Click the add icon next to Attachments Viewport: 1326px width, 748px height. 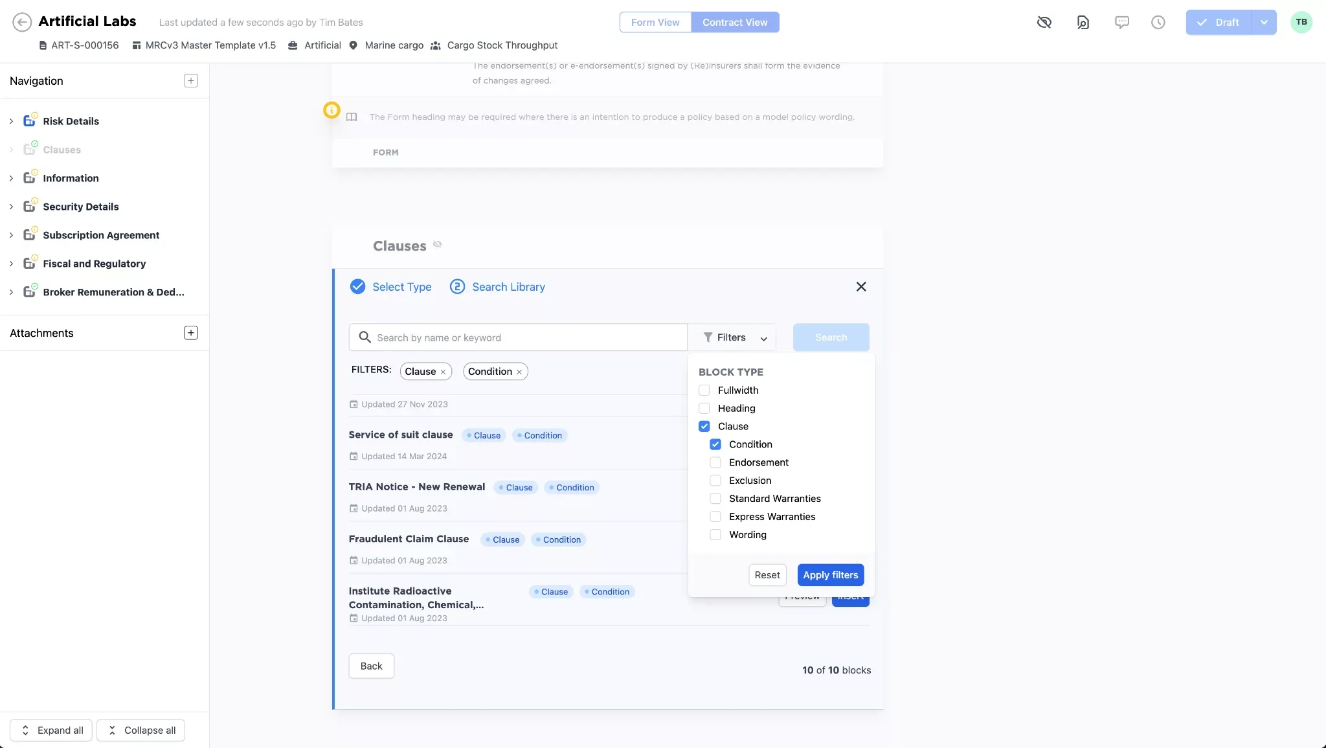(x=190, y=333)
